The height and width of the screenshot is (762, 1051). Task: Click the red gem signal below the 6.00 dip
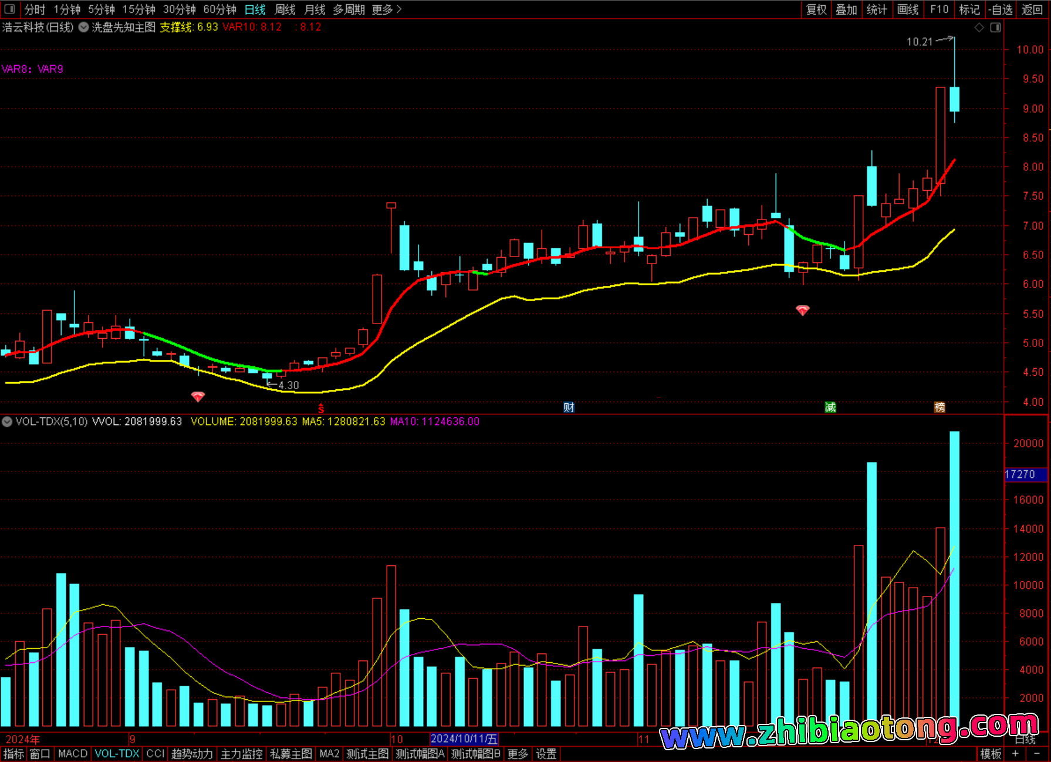point(802,310)
